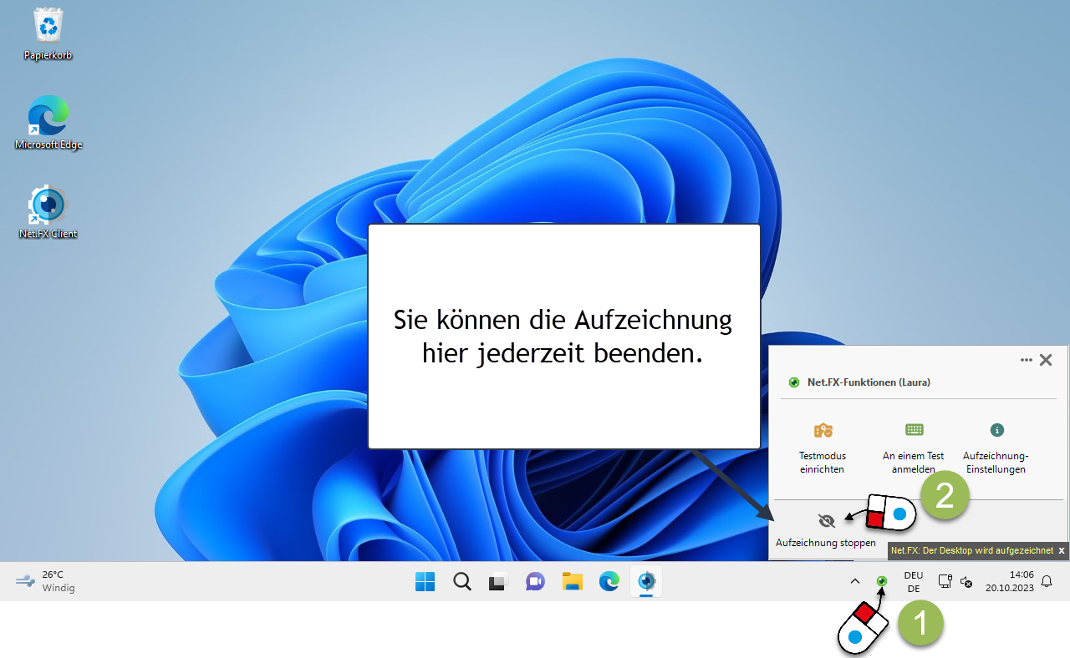The image size is (1070, 658).
Task: Click the muted volume tray icon
Action: pos(966,581)
